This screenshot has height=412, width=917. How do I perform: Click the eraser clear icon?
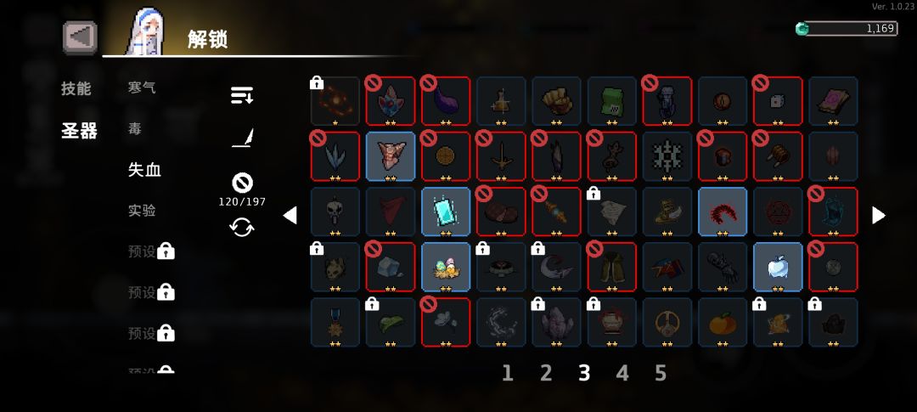click(x=241, y=138)
